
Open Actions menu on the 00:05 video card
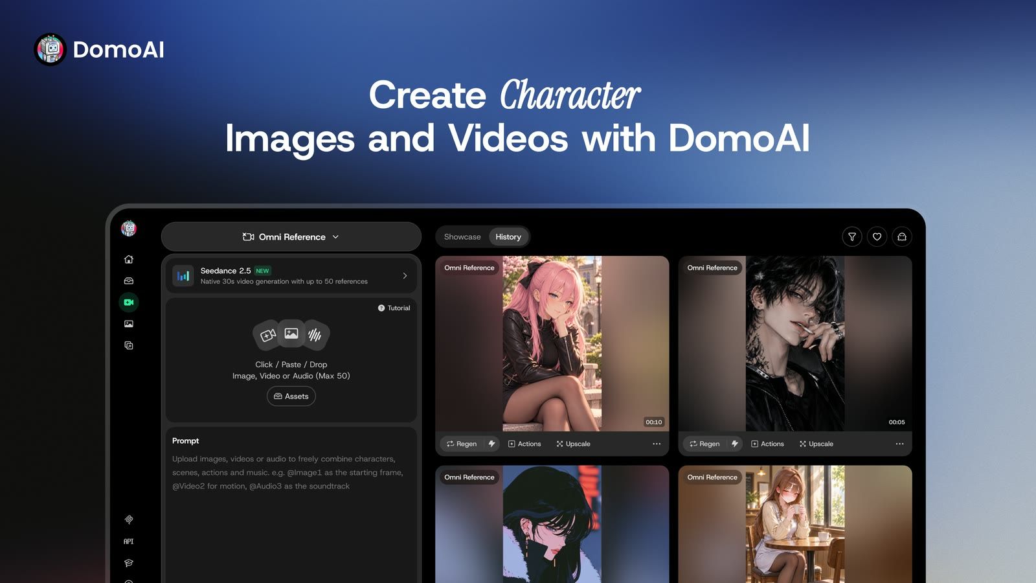pos(767,444)
